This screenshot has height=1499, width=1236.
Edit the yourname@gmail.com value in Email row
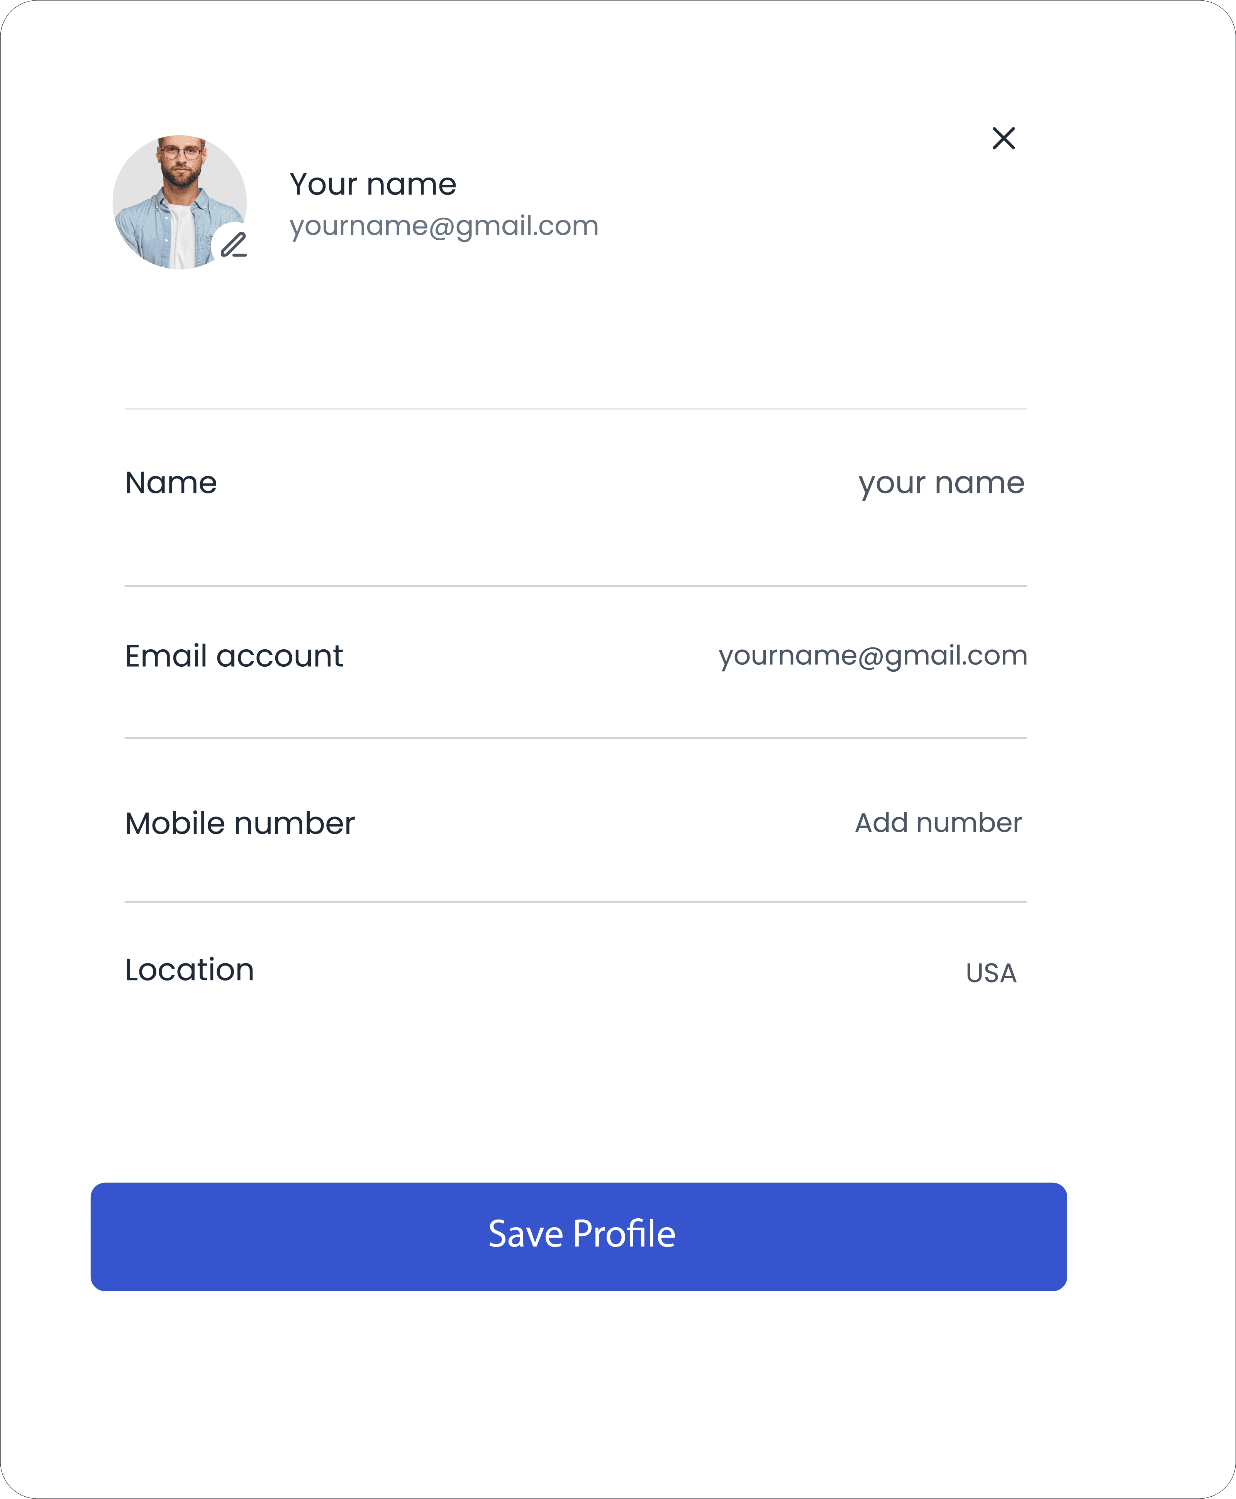point(872,655)
